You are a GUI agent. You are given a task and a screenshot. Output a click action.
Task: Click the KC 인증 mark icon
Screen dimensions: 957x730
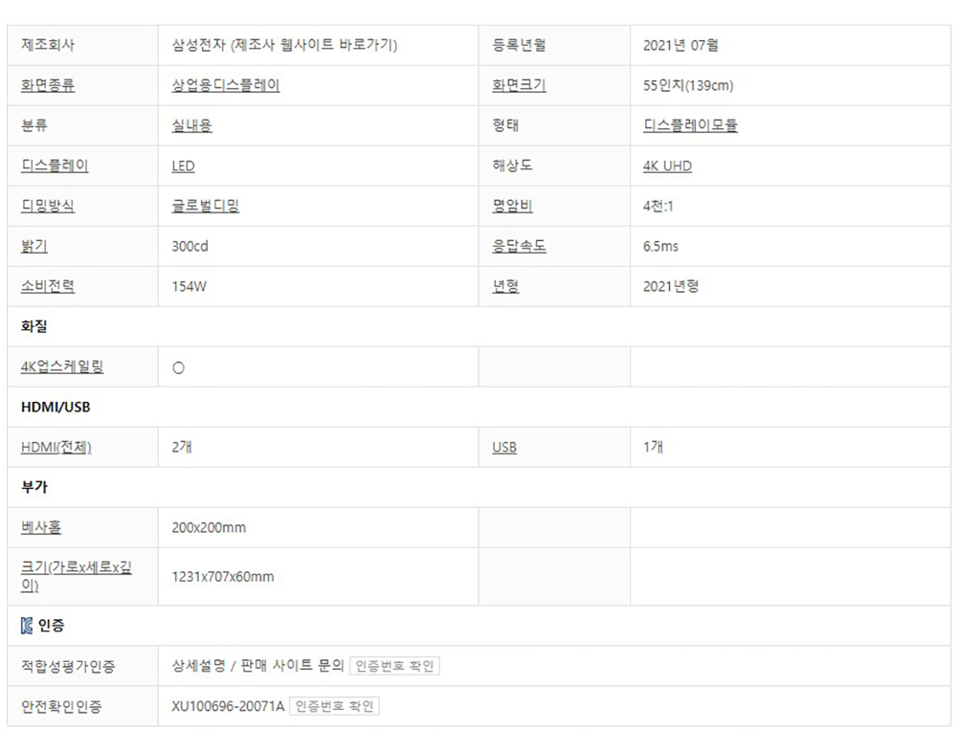[27, 626]
